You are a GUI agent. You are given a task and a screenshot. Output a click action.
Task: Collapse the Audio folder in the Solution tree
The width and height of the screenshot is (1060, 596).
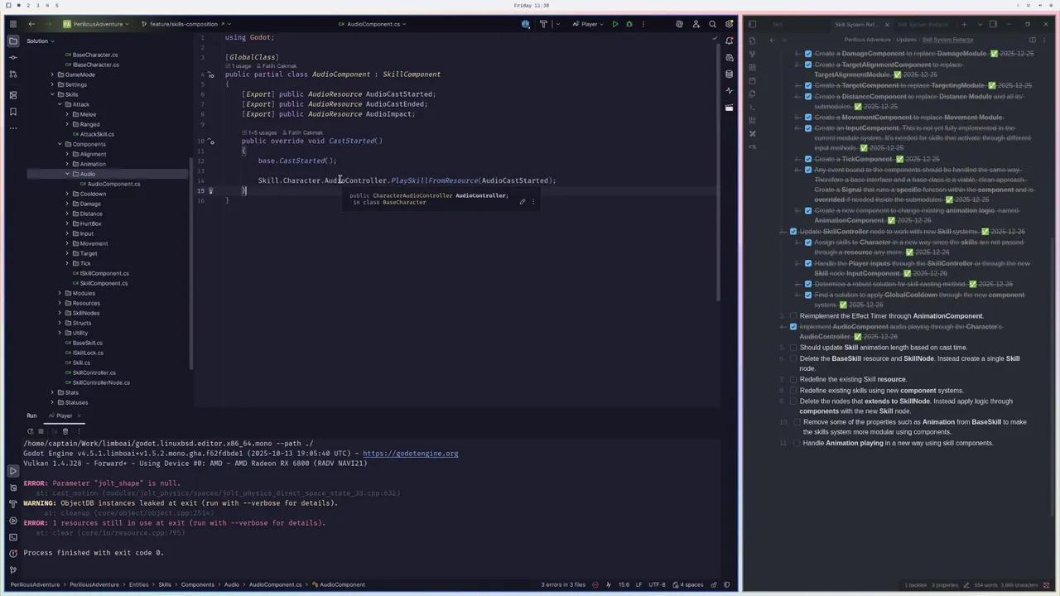68,174
